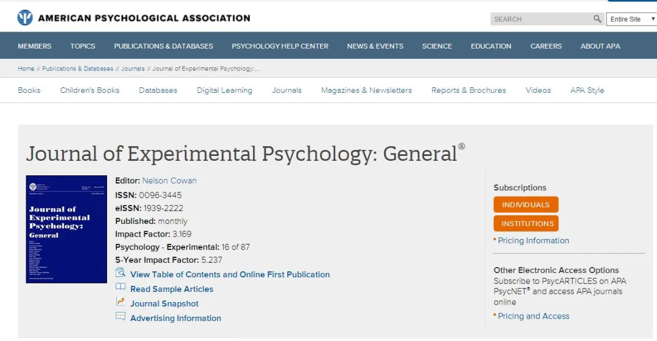The image size is (657, 341).
Task: Select the Databases sub-navigation tab
Action: point(158,90)
